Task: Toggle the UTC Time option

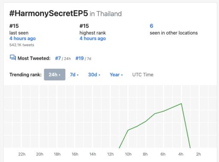Action: pos(143,75)
